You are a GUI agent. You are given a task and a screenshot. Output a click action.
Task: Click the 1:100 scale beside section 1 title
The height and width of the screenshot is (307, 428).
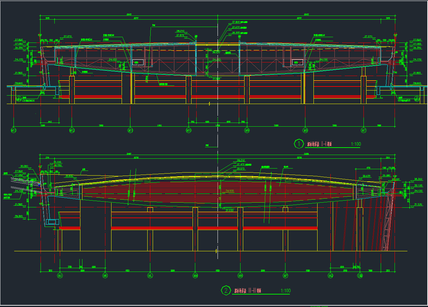click(x=356, y=144)
